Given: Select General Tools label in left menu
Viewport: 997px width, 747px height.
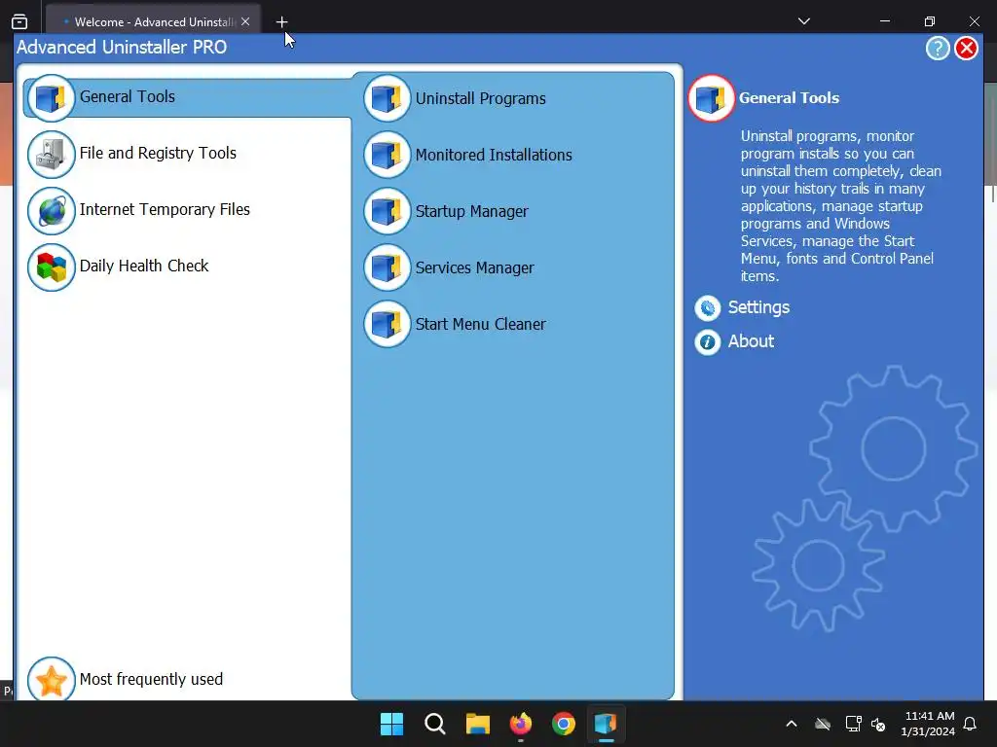Looking at the screenshot, I should (128, 96).
